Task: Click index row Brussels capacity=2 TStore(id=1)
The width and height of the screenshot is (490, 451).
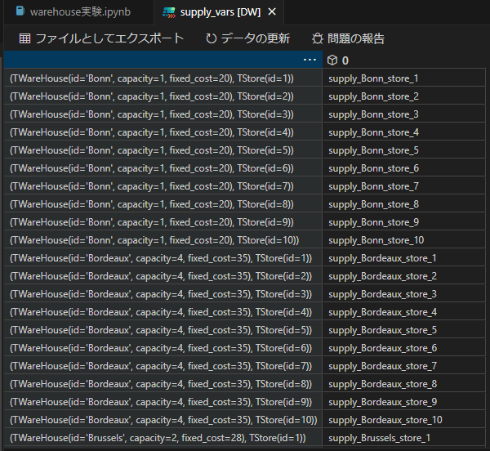Action: point(163,438)
